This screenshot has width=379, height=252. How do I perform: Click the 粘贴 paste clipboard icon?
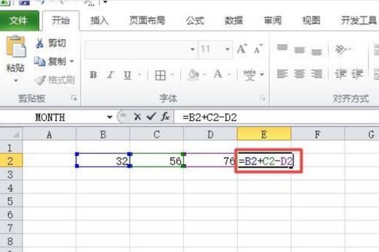[16, 47]
